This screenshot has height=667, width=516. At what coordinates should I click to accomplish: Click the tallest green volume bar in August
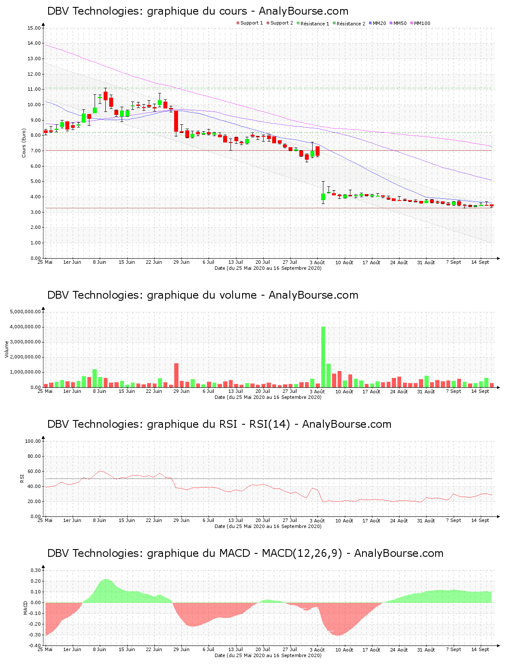click(x=323, y=357)
